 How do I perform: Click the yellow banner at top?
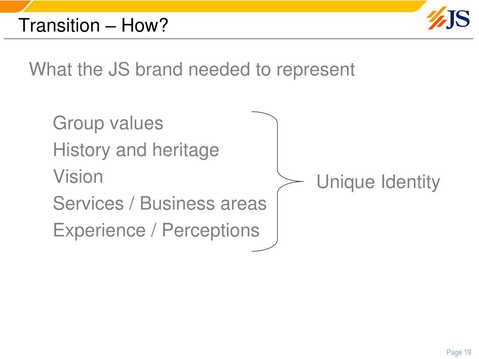tap(226, 6)
